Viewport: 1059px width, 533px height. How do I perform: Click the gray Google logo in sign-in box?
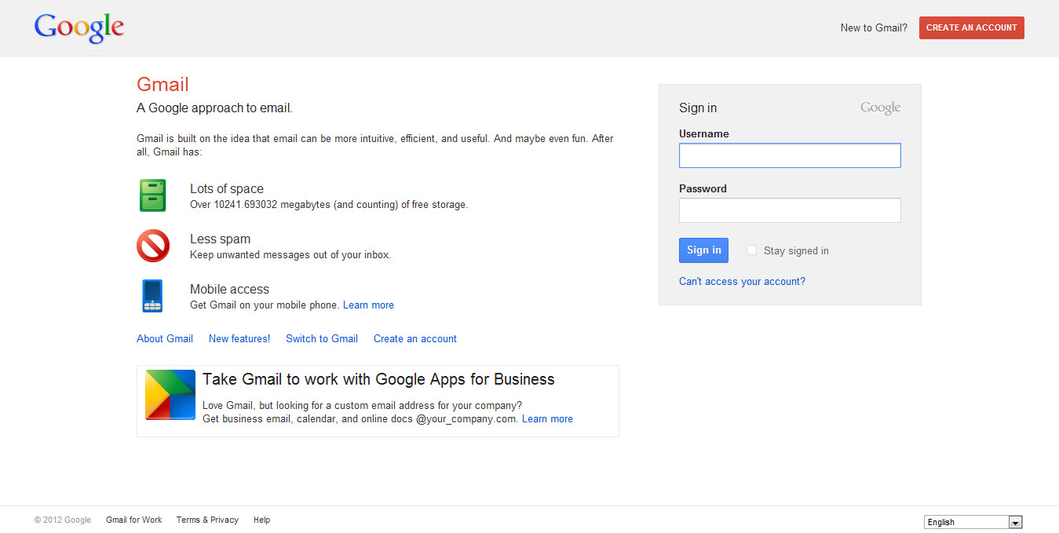(880, 108)
